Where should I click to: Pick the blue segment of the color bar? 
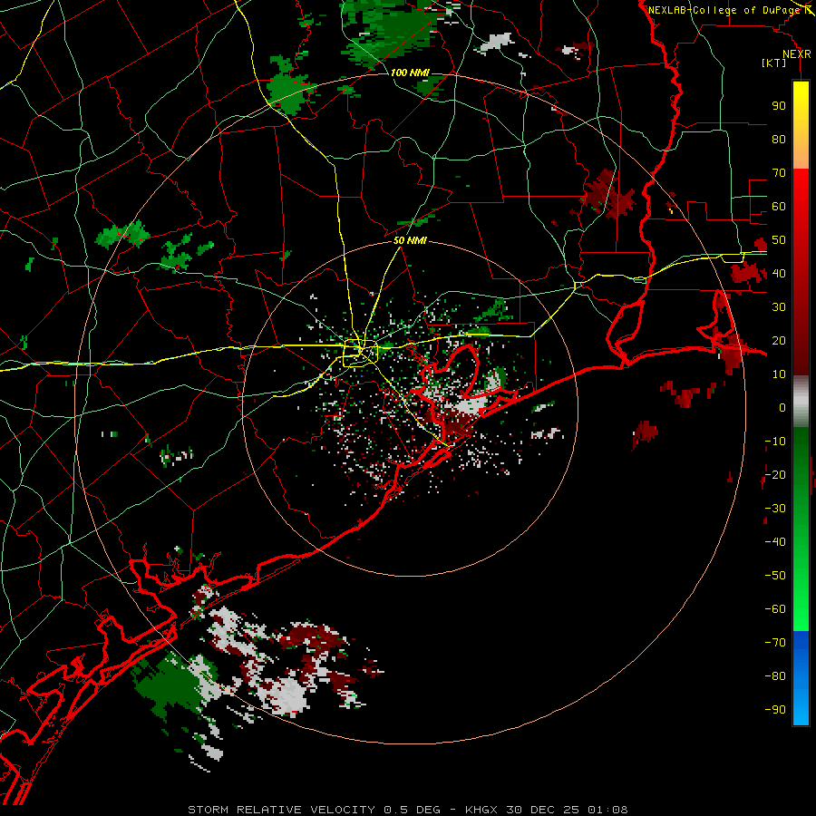(x=801, y=678)
